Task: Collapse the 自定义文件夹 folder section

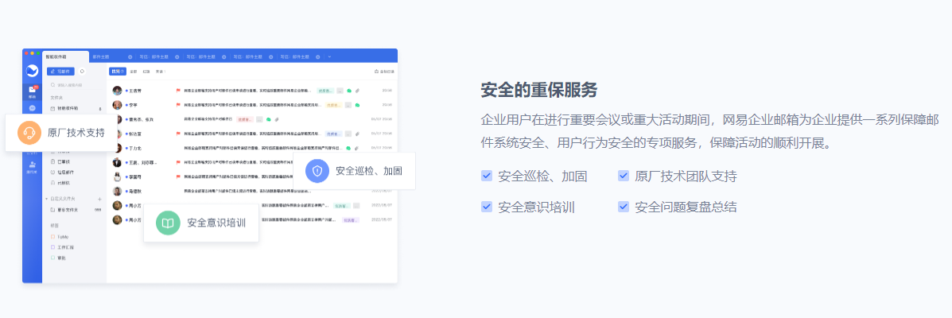Action: tap(46, 199)
